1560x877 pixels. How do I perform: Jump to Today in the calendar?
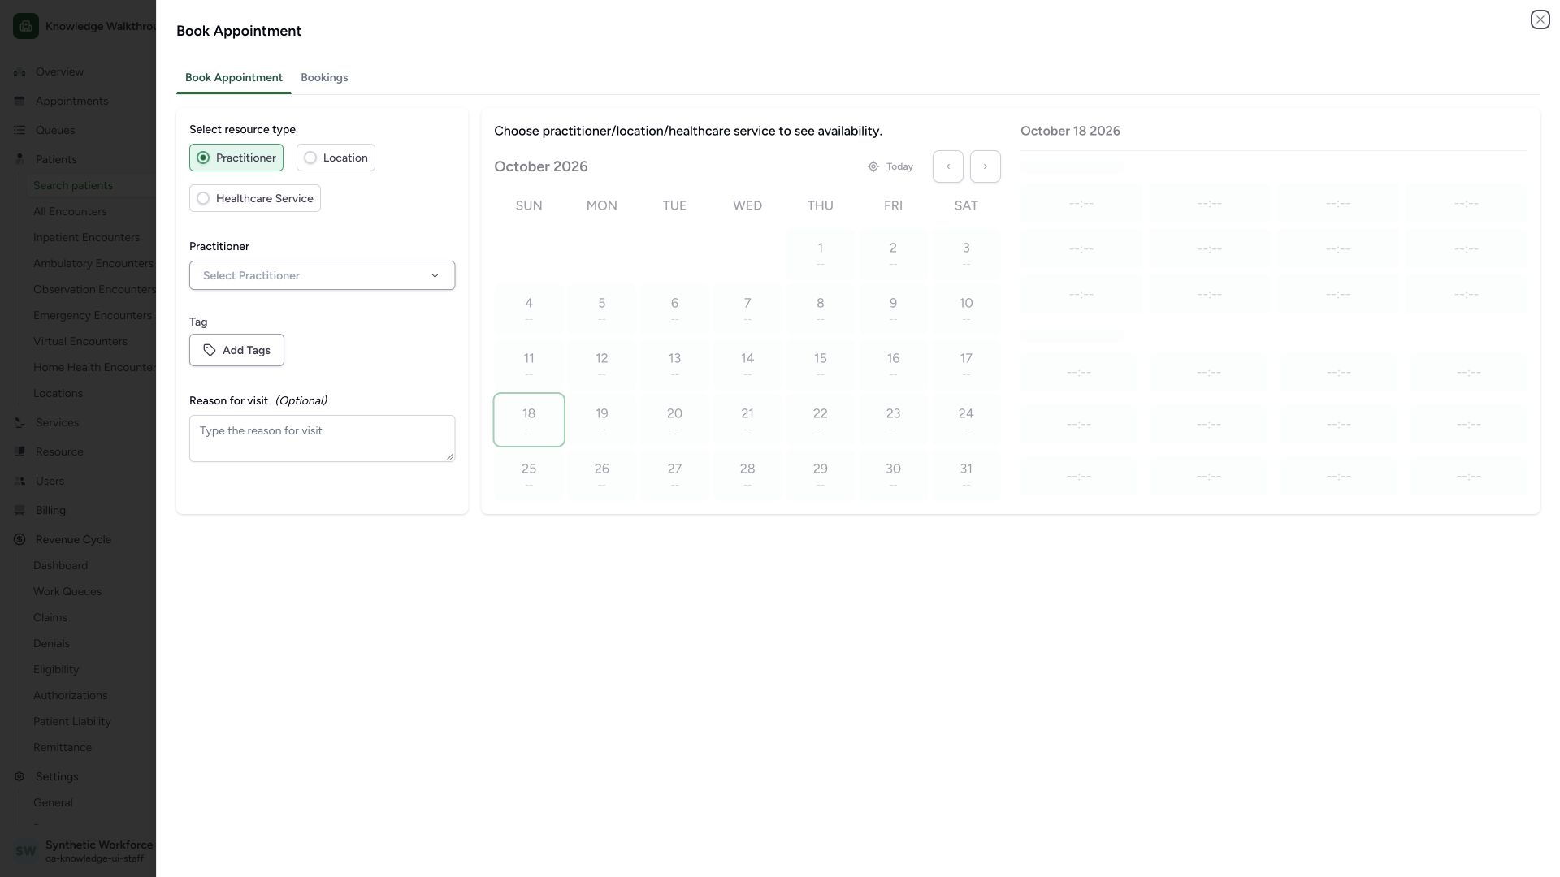tap(899, 166)
